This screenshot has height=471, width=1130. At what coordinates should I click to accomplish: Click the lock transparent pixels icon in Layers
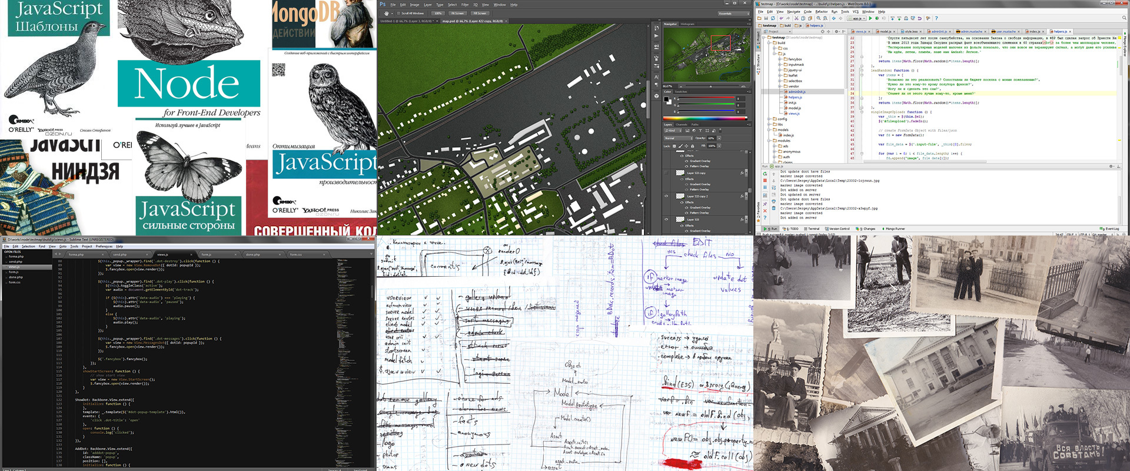point(674,146)
